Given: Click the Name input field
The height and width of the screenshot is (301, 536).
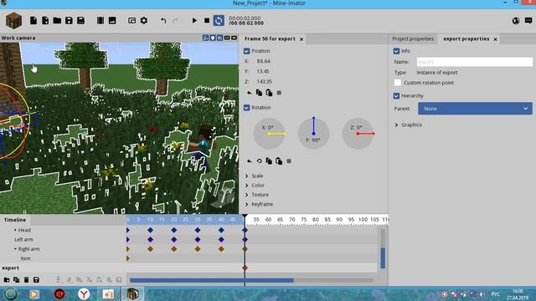Looking at the screenshot, I should click(x=475, y=62).
